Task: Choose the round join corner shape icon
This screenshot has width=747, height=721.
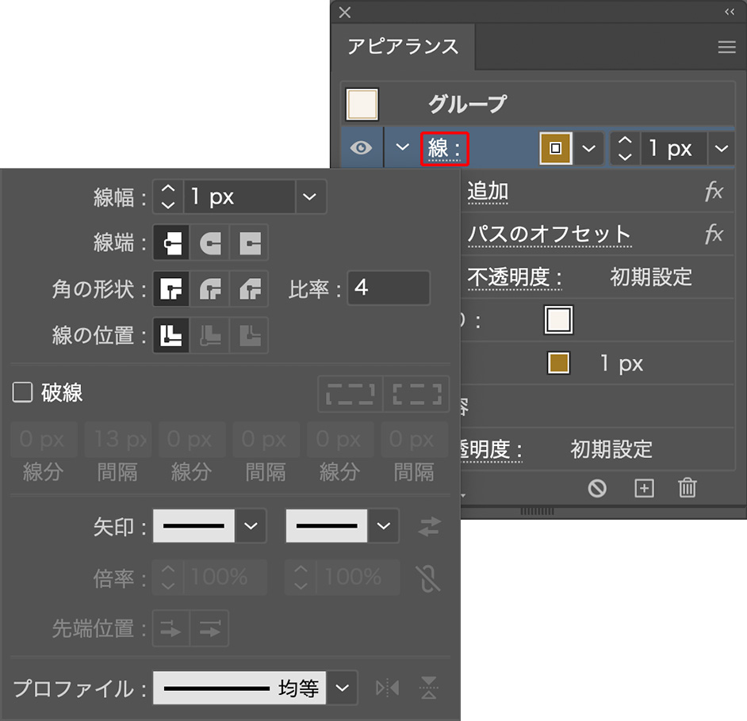Action: click(211, 289)
